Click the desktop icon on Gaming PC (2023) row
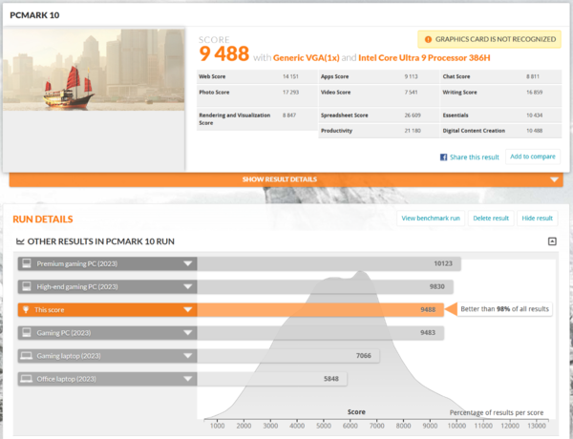 (x=27, y=332)
